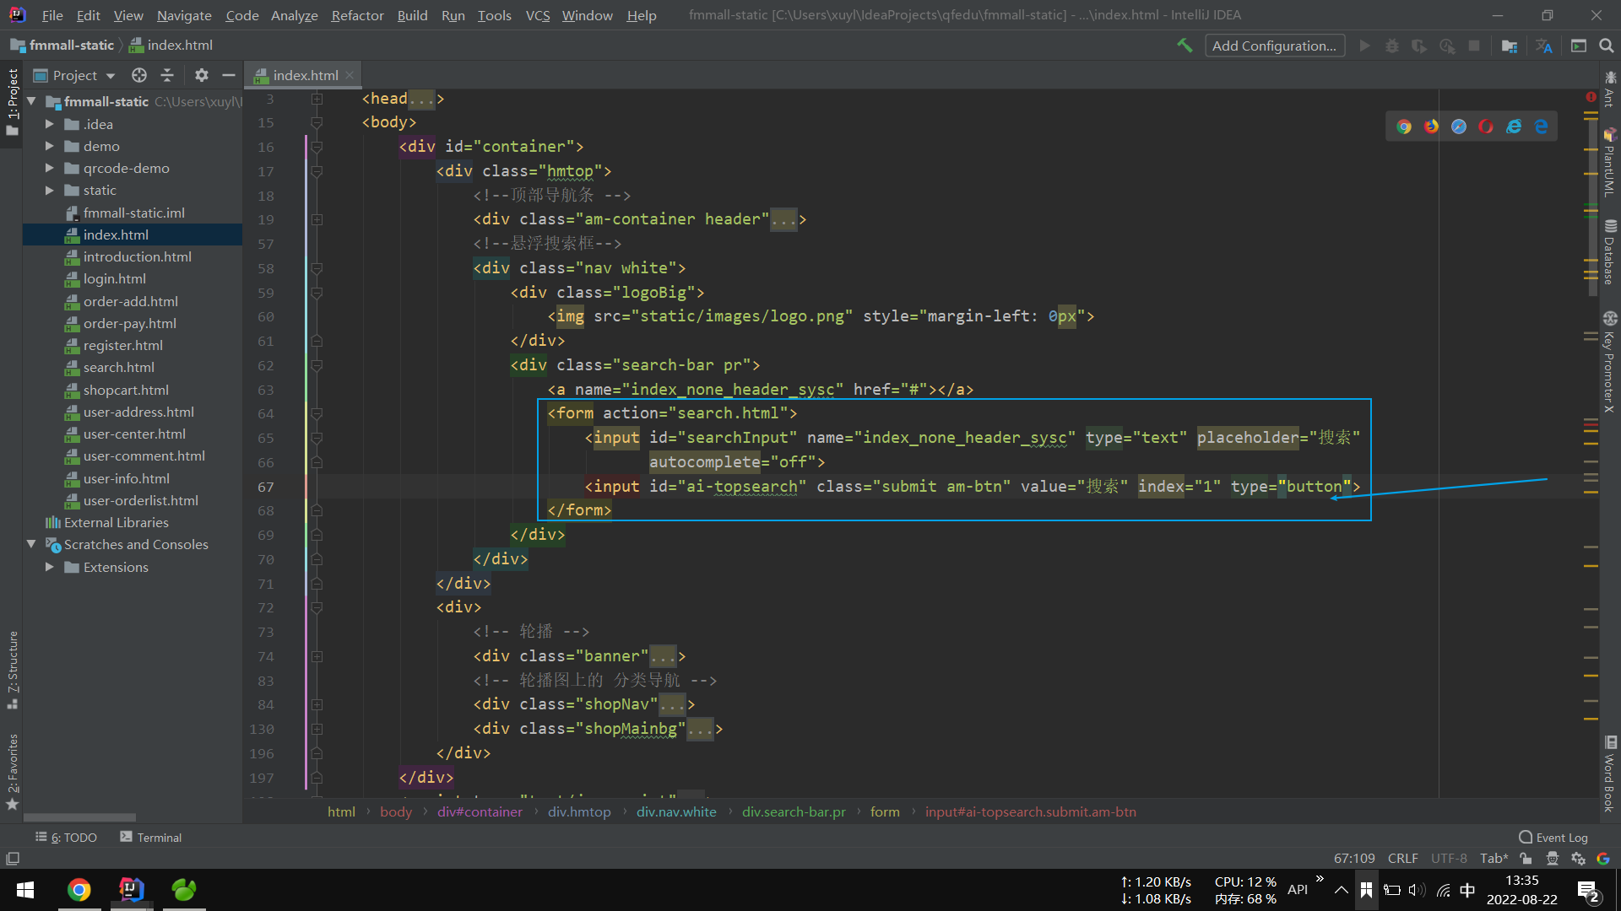Click Add Configuration button

pos(1275,46)
